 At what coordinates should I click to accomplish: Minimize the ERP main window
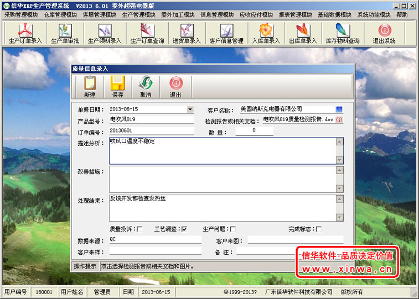396,6
